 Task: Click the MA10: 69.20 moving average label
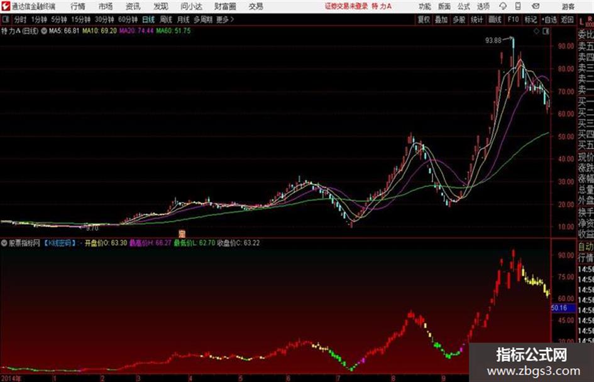[x=100, y=31]
